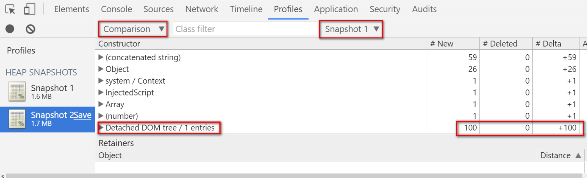Switch to the Network tab
The image size is (587, 178).
point(201,9)
